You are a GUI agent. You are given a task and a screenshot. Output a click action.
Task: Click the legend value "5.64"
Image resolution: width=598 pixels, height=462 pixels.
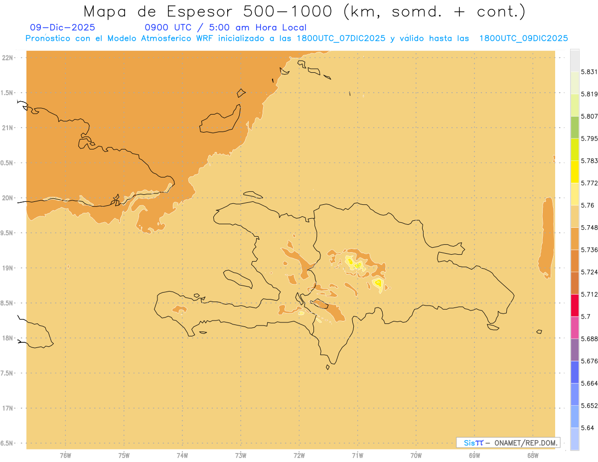pos(588,428)
